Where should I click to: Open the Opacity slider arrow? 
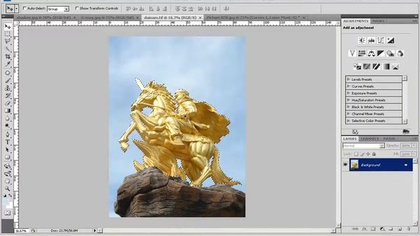point(414,146)
